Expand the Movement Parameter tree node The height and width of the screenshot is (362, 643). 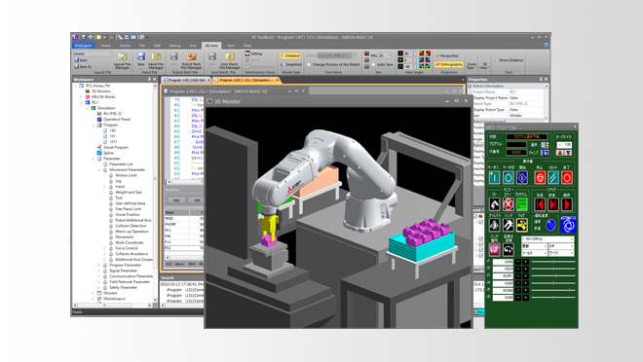point(98,169)
